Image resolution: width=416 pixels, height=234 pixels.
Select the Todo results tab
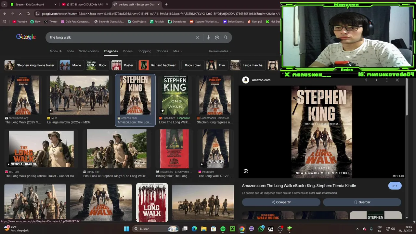click(70, 51)
